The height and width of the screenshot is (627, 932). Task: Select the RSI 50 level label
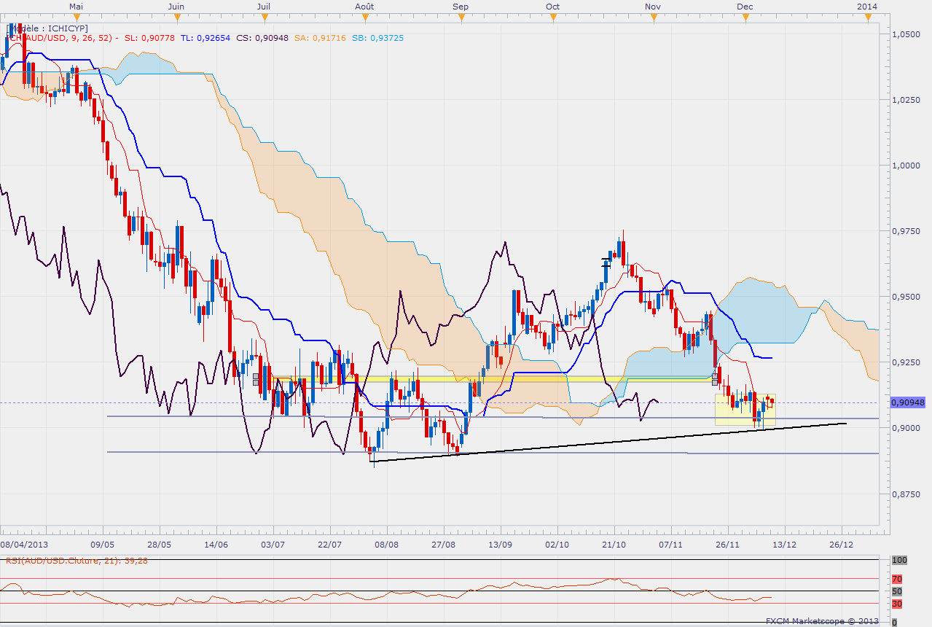897,591
